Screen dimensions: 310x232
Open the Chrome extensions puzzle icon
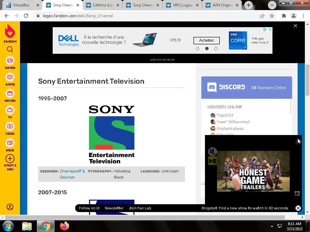pos(284,16)
